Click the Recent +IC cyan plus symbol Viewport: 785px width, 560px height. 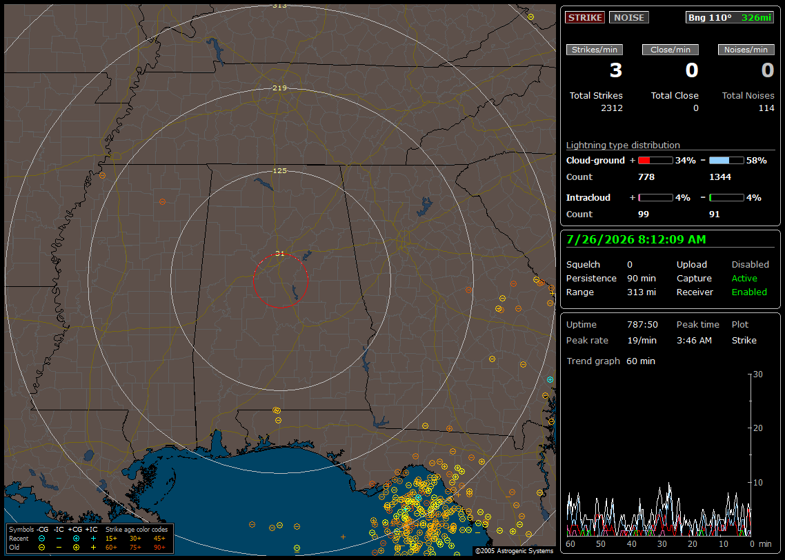point(93,539)
